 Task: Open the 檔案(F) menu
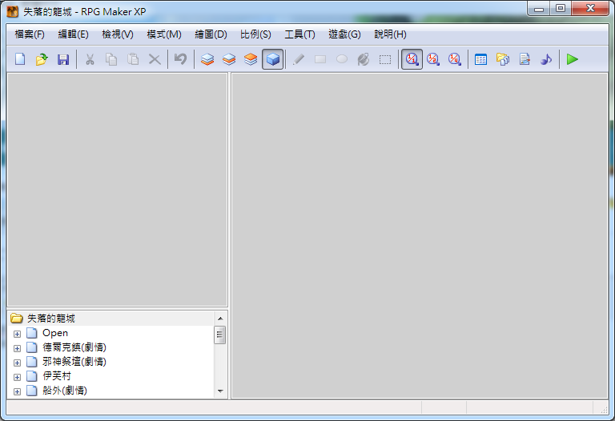tap(30, 34)
